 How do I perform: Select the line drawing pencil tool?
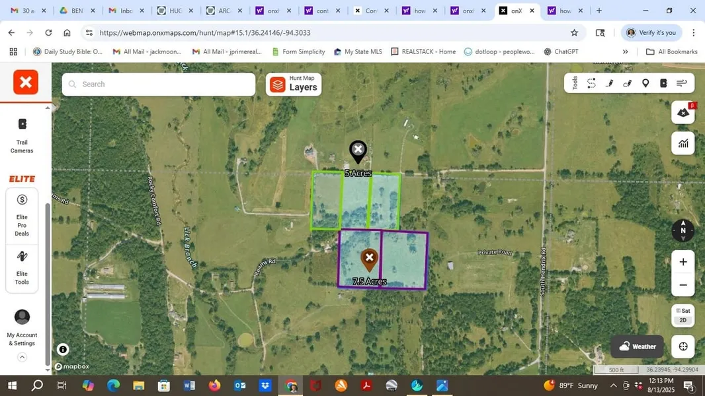pyautogui.click(x=610, y=83)
